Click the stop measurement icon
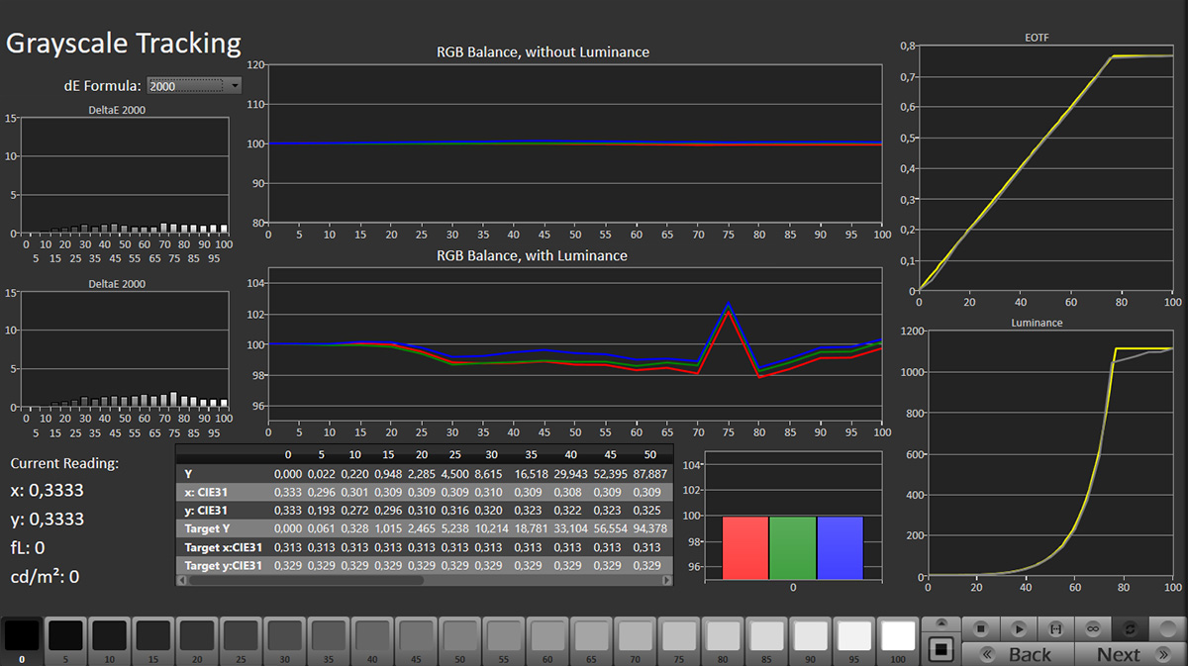The height and width of the screenshot is (666, 1188). (980, 628)
